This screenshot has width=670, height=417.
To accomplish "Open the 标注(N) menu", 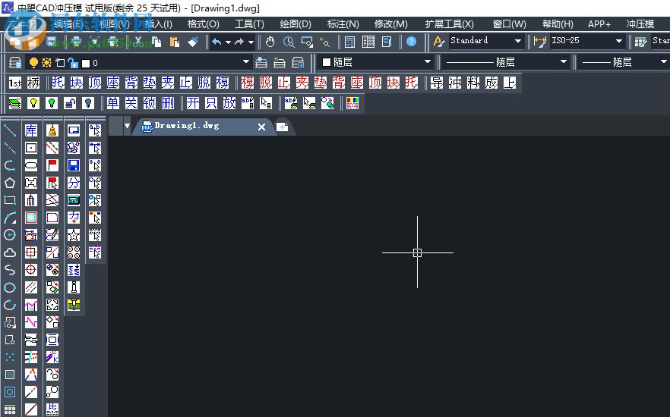I will tap(343, 24).
